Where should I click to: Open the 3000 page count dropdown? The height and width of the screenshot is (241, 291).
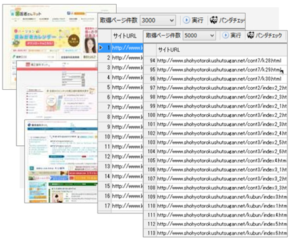coord(158,20)
